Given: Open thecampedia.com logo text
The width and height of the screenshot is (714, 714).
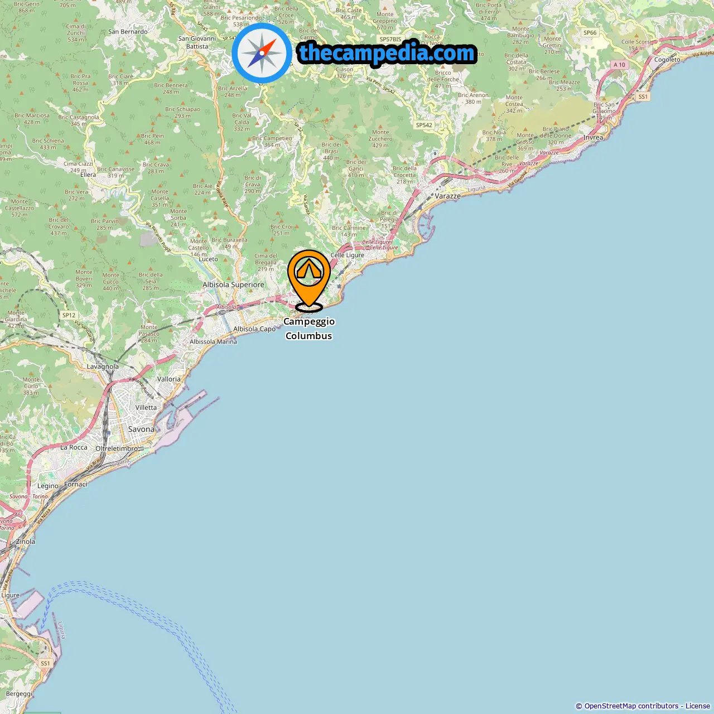Looking at the screenshot, I should (387, 53).
